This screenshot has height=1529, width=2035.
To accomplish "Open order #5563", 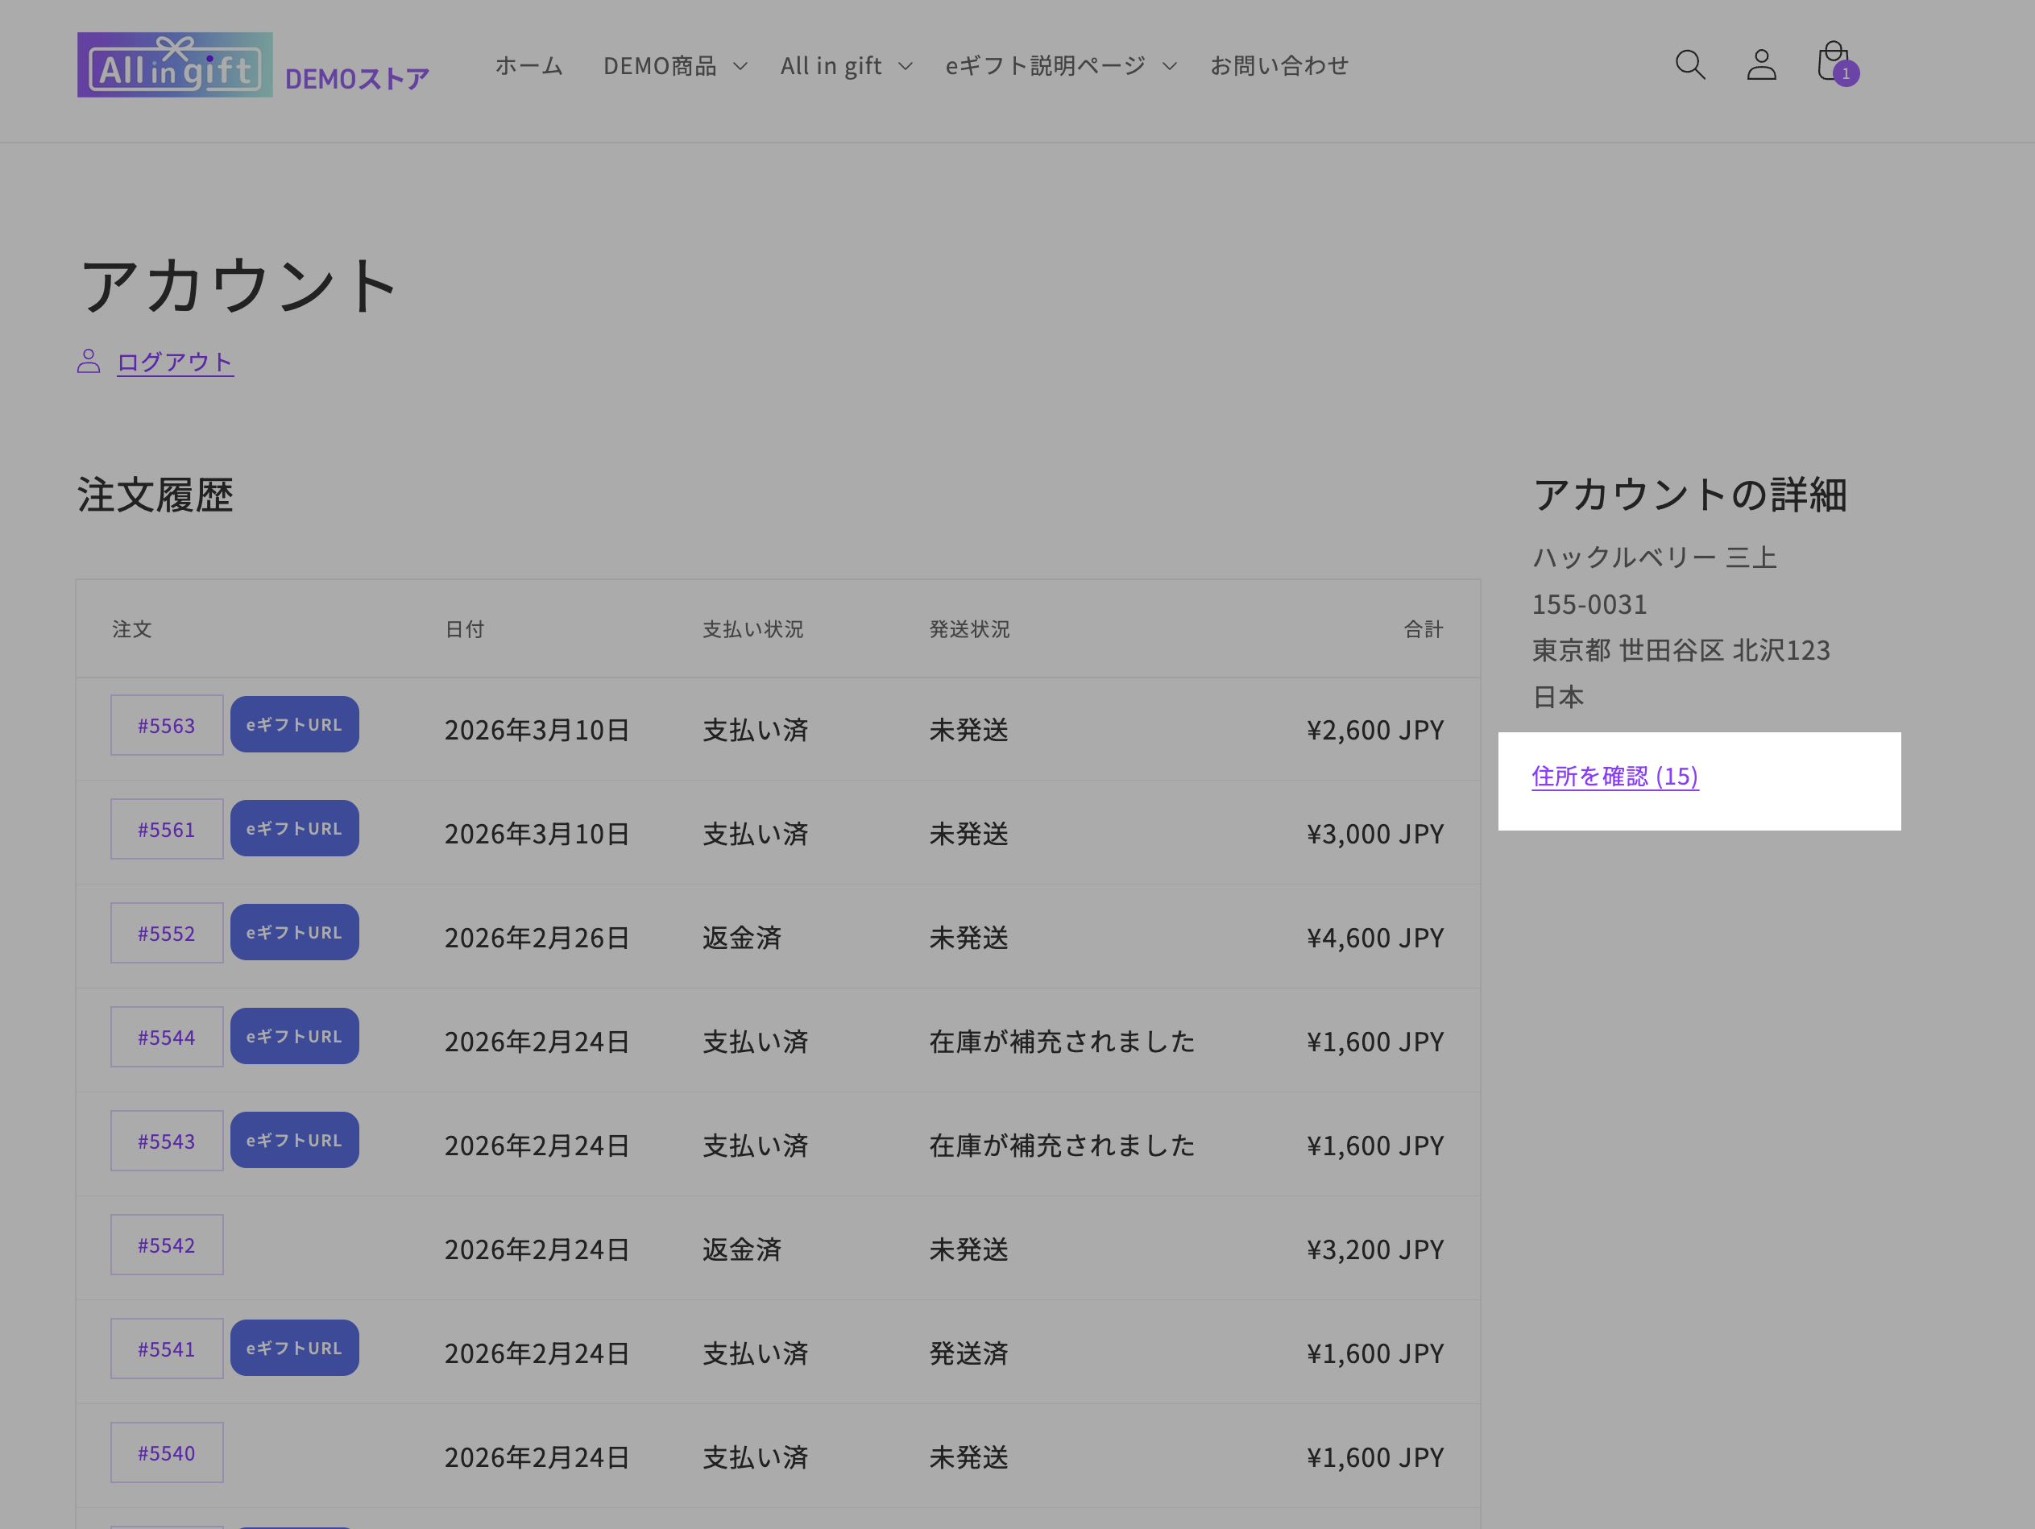I will click(x=167, y=725).
